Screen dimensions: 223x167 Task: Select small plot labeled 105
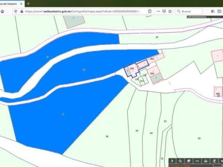point(137,79)
